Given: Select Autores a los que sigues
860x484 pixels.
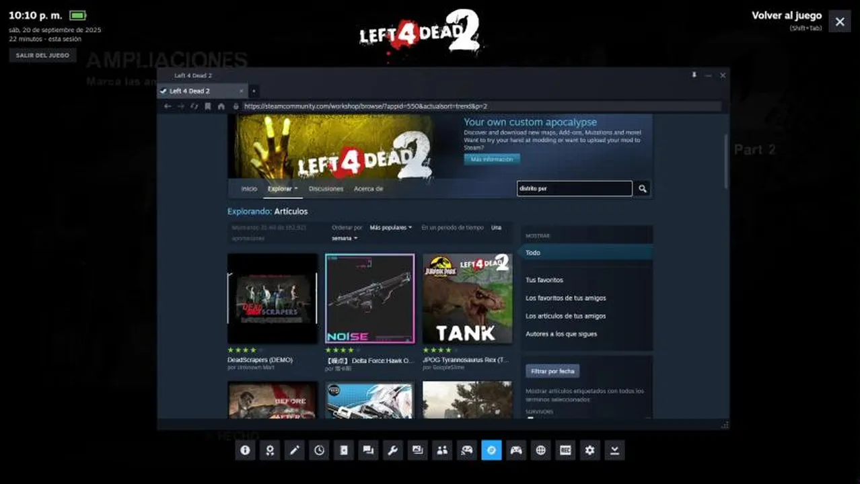Looking at the screenshot, I should [561, 334].
